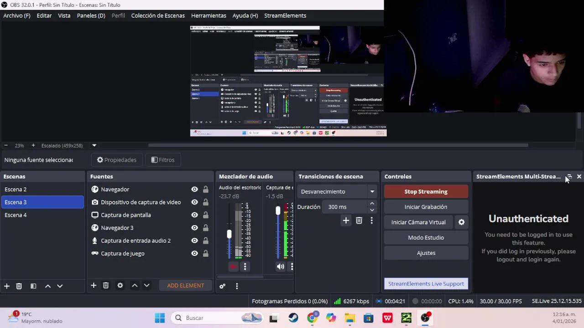Click the ADD ELEMENT button

coord(186,286)
